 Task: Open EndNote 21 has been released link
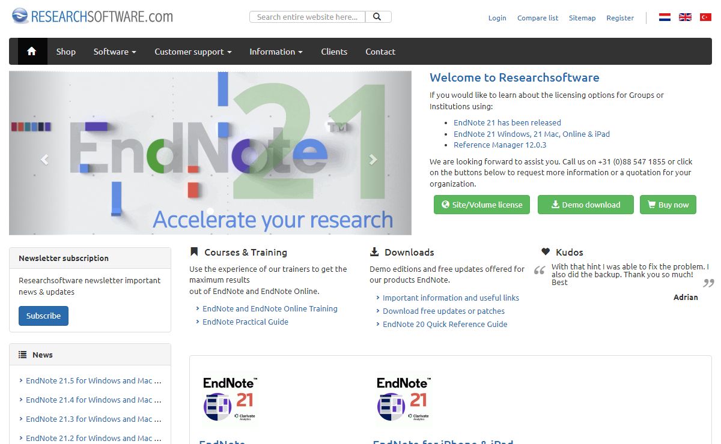coord(507,122)
